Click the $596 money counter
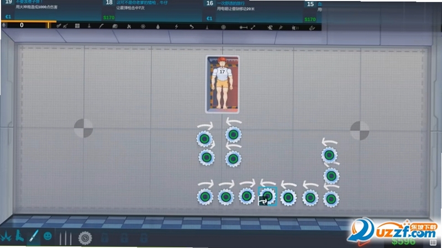 403,241
